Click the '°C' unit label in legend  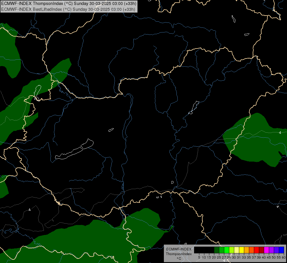point(179,259)
